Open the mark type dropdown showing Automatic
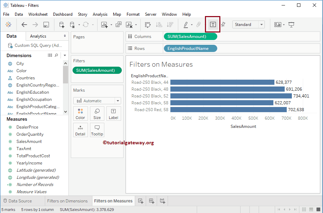Screen dimensions: 323x213 point(97,101)
